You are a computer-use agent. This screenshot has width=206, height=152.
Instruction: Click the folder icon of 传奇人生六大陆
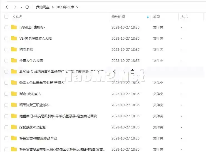pyautogui.click(x=14, y=60)
